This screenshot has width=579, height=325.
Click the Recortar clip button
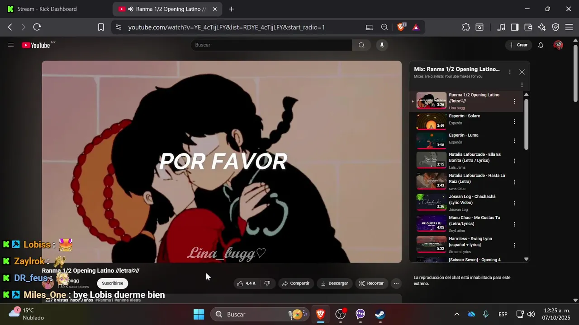coord(371,283)
